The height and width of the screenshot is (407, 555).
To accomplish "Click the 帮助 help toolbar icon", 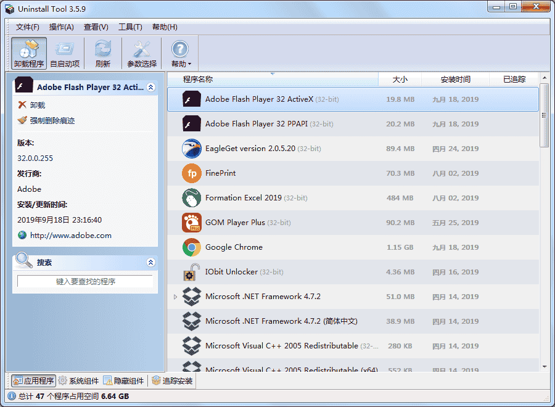I will coord(180,49).
